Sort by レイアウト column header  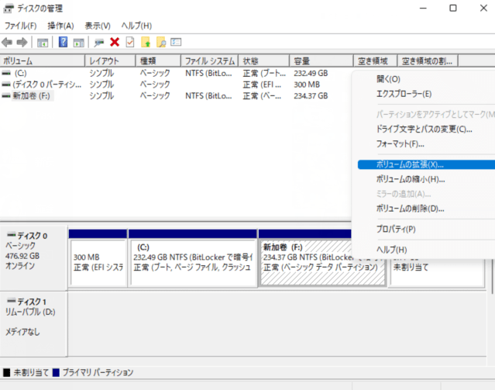(x=110, y=60)
